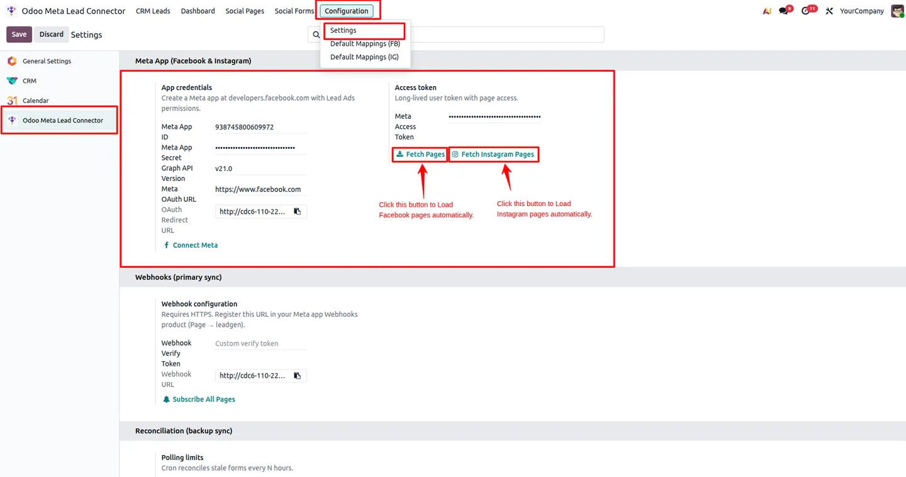The width and height of the screenshot is (906, 477).
Task: Click the Webhooks (primary sync) section header
Action: coord(178,277)
